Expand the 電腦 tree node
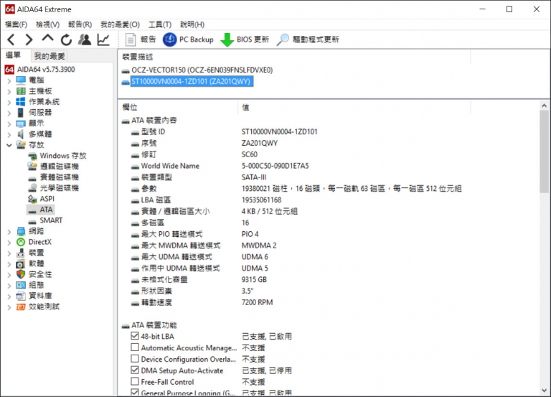Viewport: 551px width, 397px height. pos(9,80)
